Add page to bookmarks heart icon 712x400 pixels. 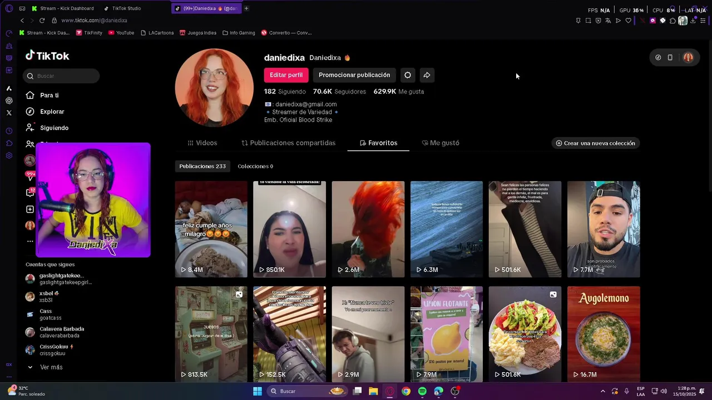(x=629, y=21)
